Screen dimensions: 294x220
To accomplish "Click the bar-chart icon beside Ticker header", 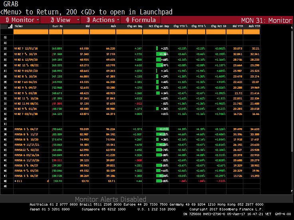I will (10, 26).
